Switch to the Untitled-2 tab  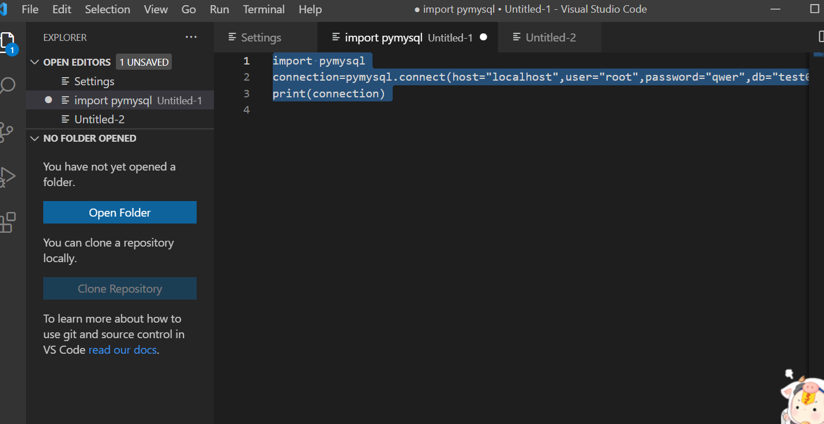pos(550,37)
